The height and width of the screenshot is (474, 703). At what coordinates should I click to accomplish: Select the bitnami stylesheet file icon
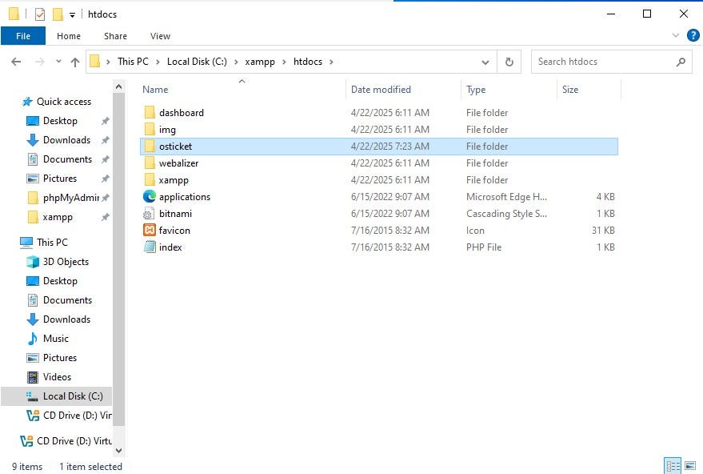pyautogui.click(x=149, y=214)
